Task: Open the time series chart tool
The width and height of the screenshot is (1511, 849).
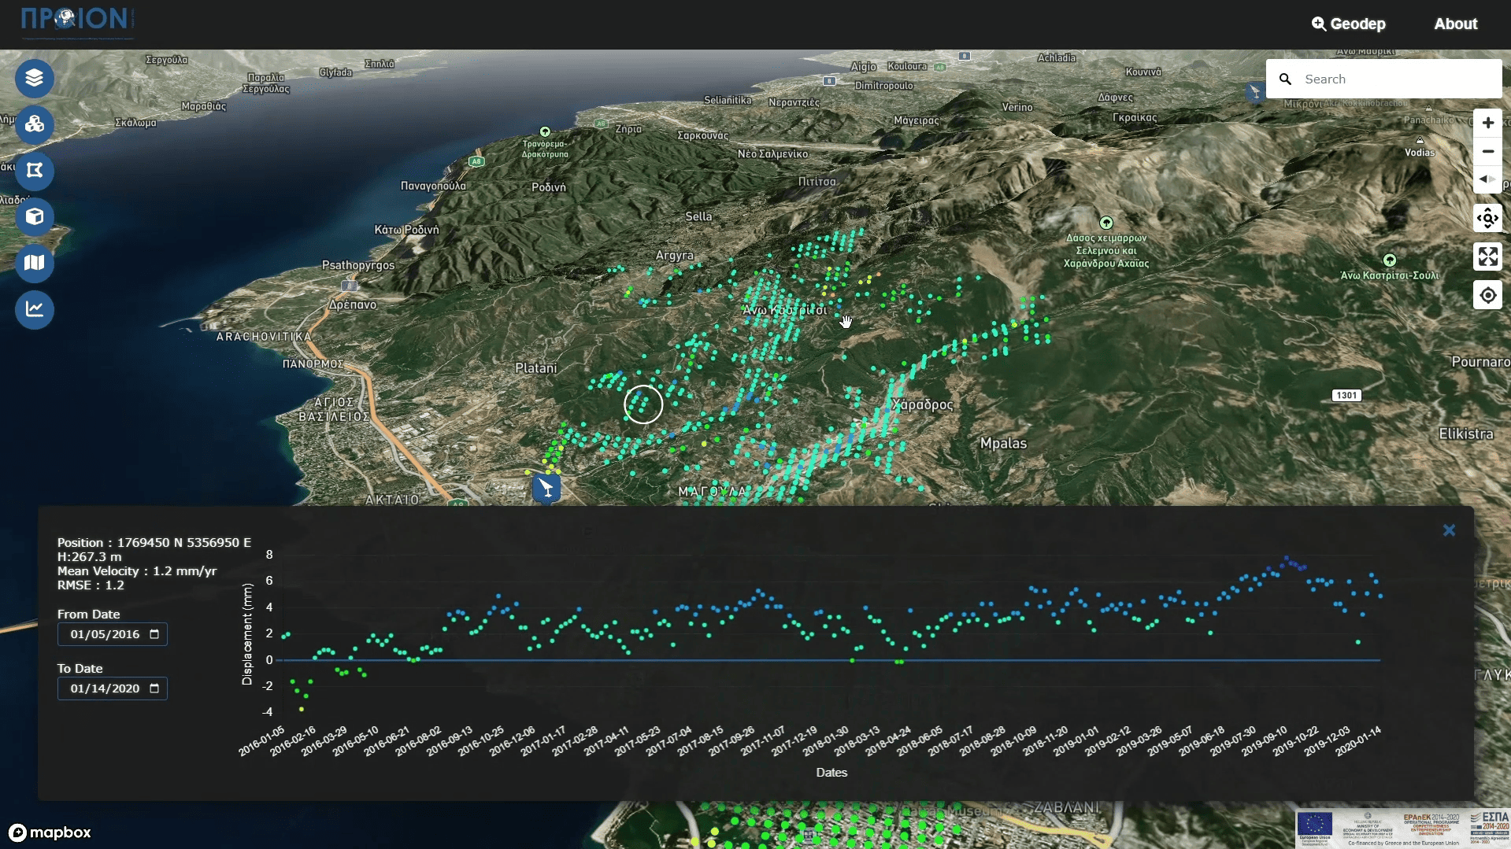Action: pos(35,309)
